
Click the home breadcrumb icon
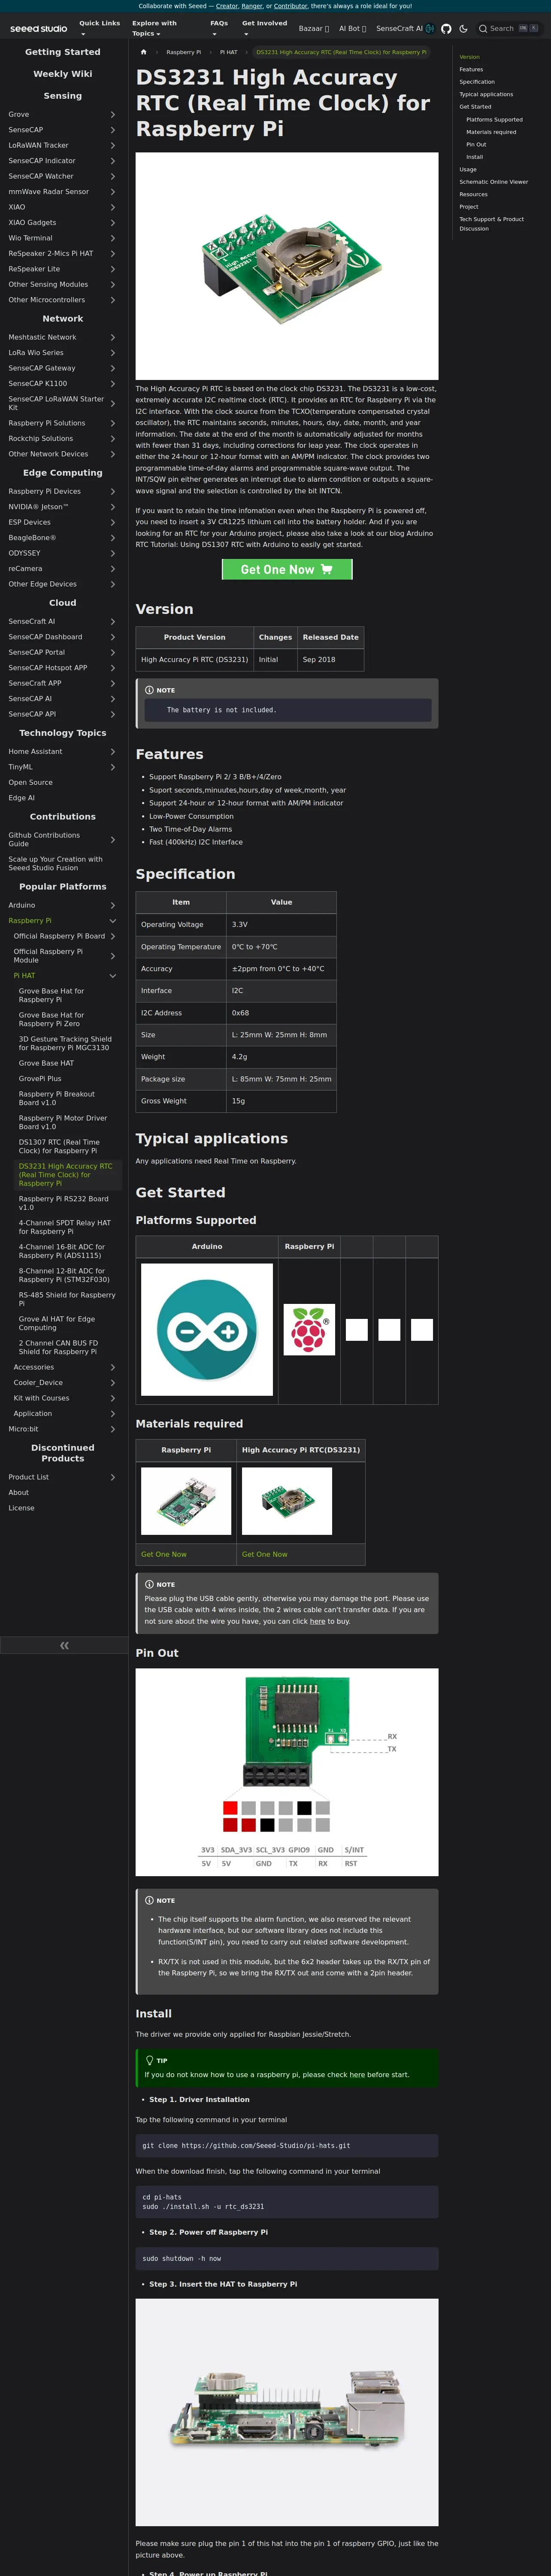(x=144, y=52)
